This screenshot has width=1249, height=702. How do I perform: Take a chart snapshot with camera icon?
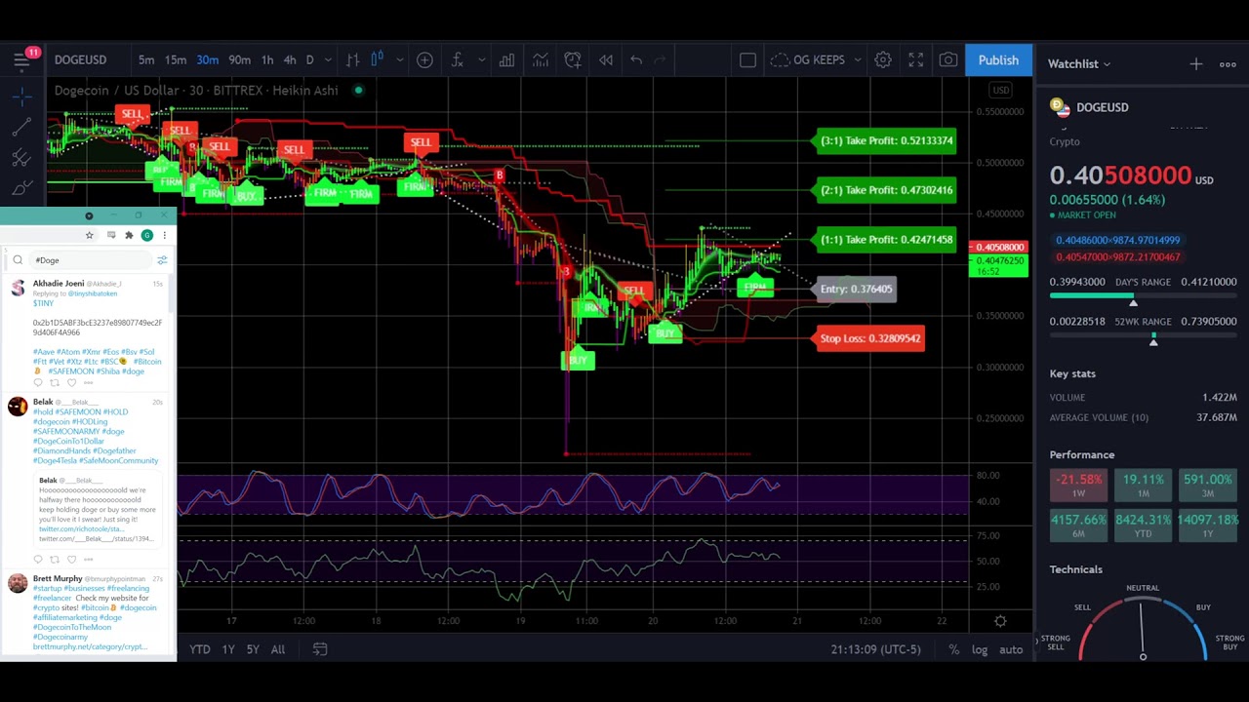pyautogui.click(x=948, y=60)
